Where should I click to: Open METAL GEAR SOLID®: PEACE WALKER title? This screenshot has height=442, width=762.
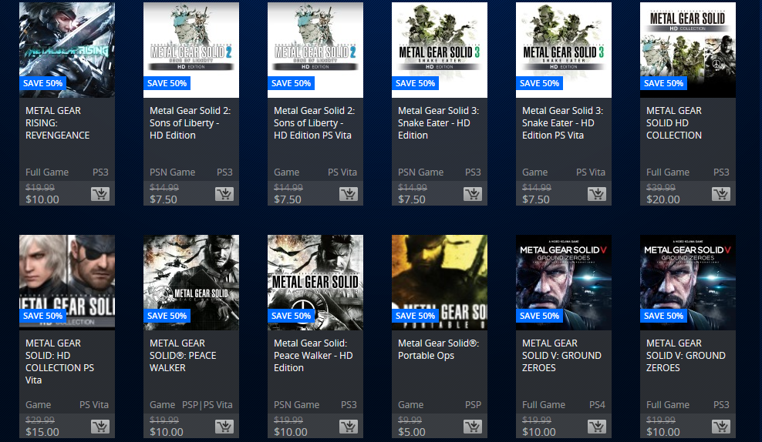pos(183,355)
